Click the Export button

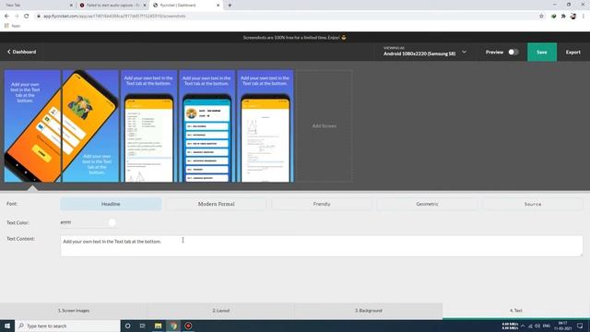click(x=573, y=52)
